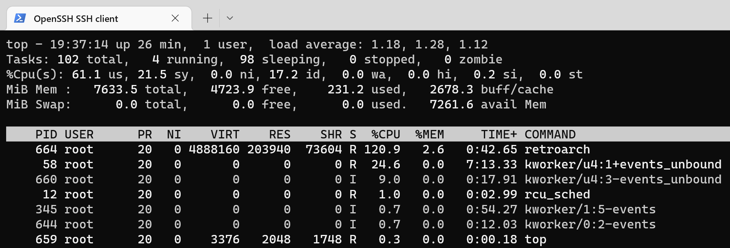Click the TIME+ column header
730x248 pixels.
(x=499, y=134)
